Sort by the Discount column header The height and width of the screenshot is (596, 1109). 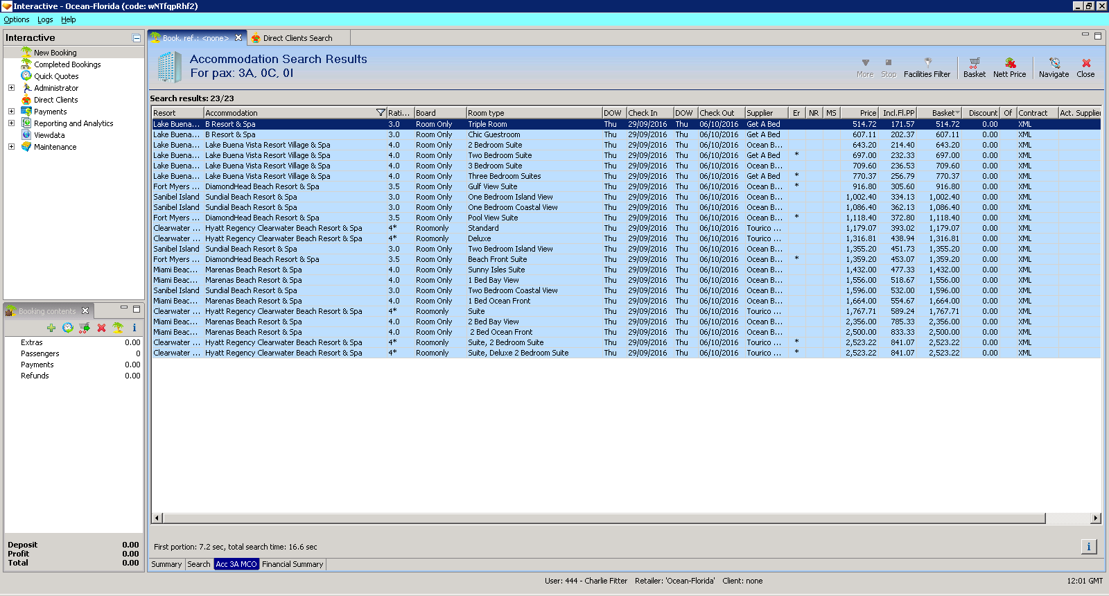[x=982, y=113]
